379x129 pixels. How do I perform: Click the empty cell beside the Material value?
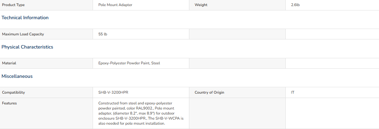click(237, 63)
